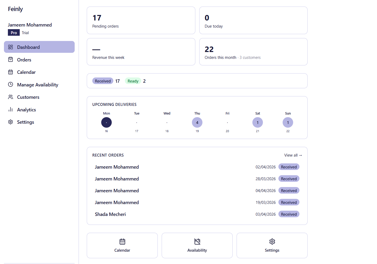Screen dimensions: 377x264
Task: Navigate to Orders in the sidebar menu
Action: point(24,60)
